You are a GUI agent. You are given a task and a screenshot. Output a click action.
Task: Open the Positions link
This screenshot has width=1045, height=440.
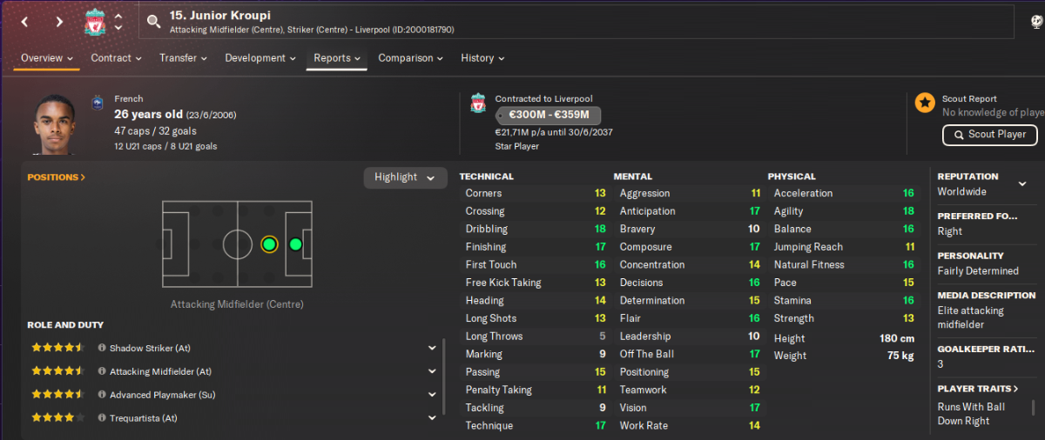pyautogui.click(x=57, y=177)
